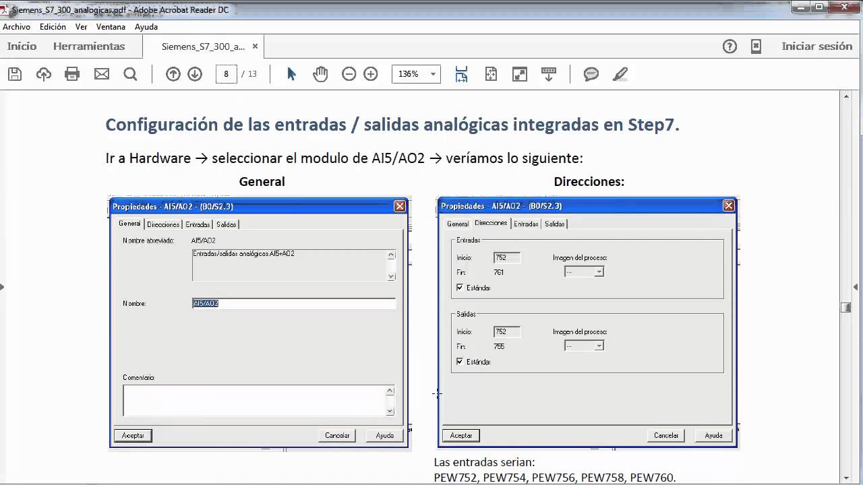Close the Siemens_S7_300 document tab

255,46
